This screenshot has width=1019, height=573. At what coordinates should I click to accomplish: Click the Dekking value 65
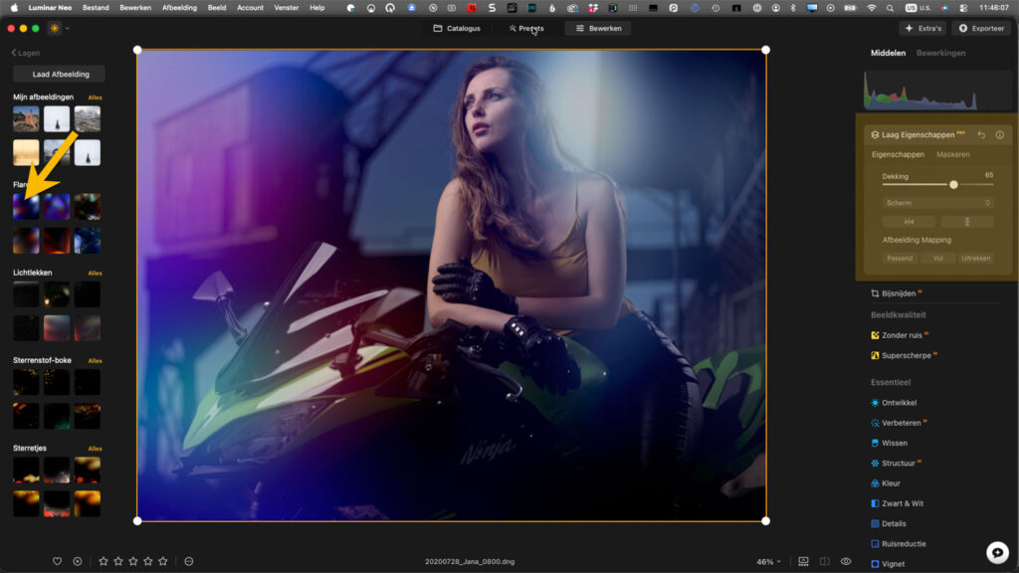(x=988, y=175)
